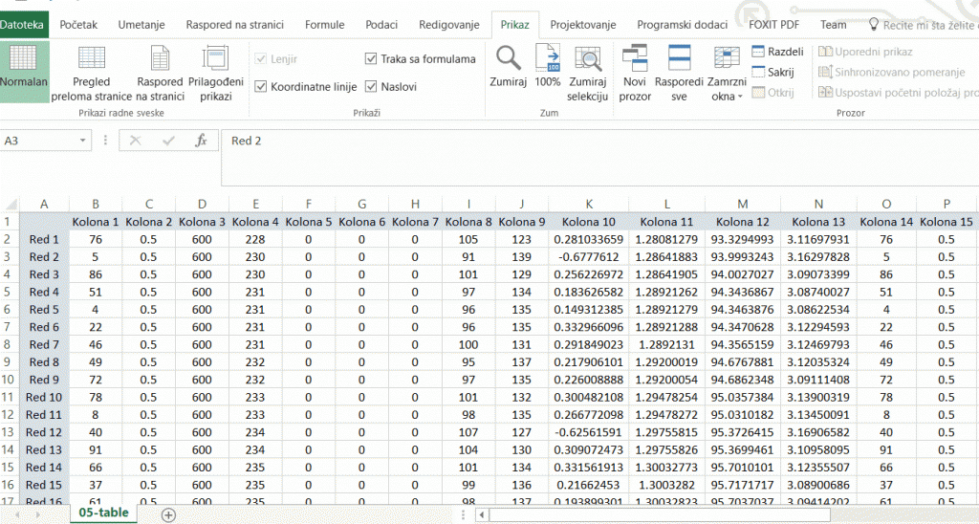This screenshot has width=979, height=524.
Task: Switch to Raspored na stranici view icon
Action: click(160, 58)
